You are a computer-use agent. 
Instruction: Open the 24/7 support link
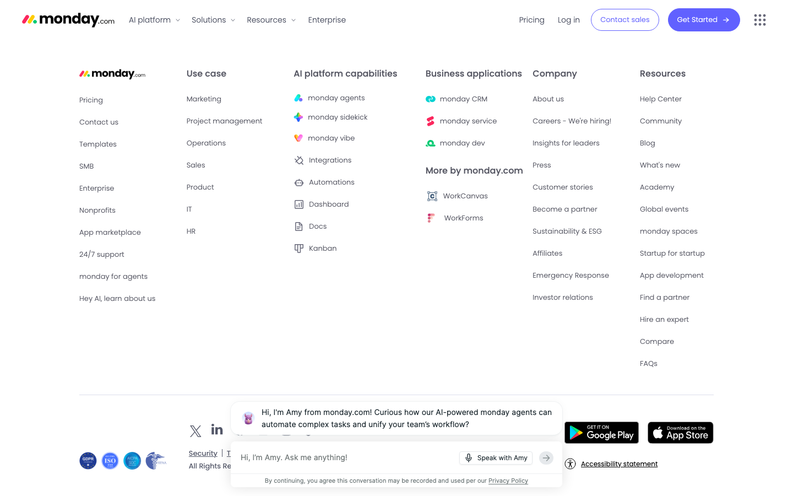102,255
